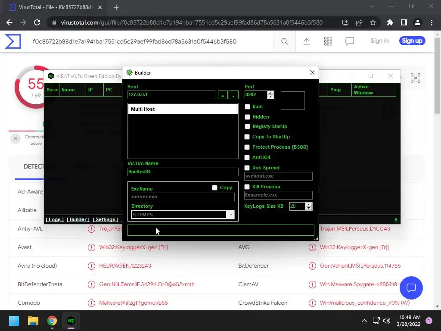
Task: Click the VicTim Name input field
Action: [x=183, y=172]
